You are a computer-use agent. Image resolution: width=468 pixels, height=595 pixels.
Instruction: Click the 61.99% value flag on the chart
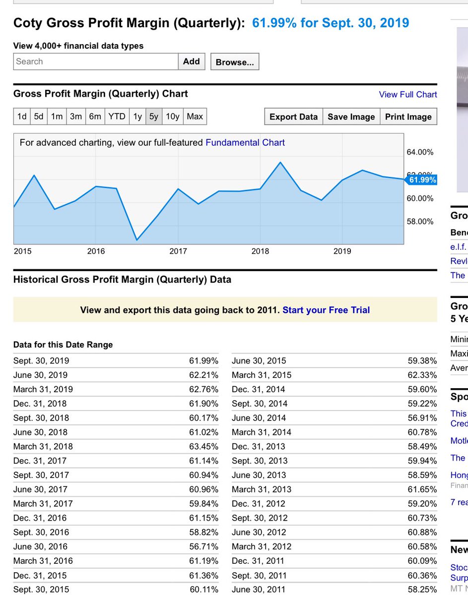point(422,180)
